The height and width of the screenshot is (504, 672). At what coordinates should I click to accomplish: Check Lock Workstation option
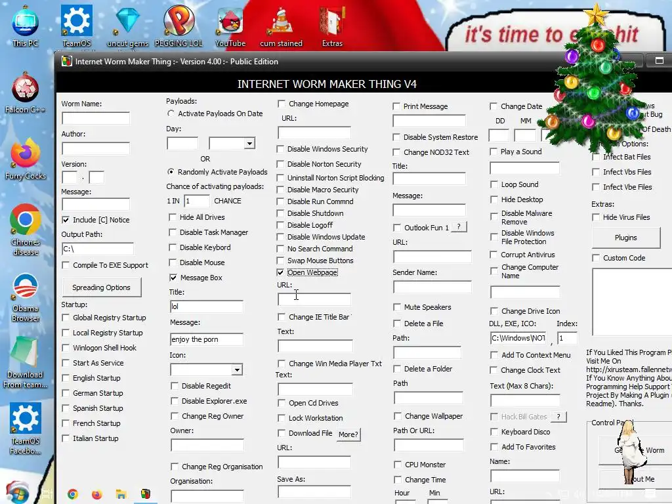(x=282, y=418)
